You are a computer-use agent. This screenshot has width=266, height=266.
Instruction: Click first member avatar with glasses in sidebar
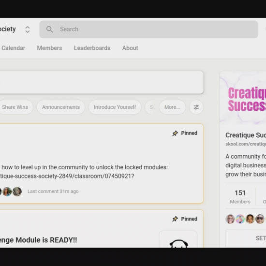(x=230, y=219)
